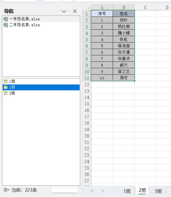Click the 二年级名单.xlsx workbook file icon
Viewport: 171px width, 197px height.
pyautogui.click(x=6, y=25)
